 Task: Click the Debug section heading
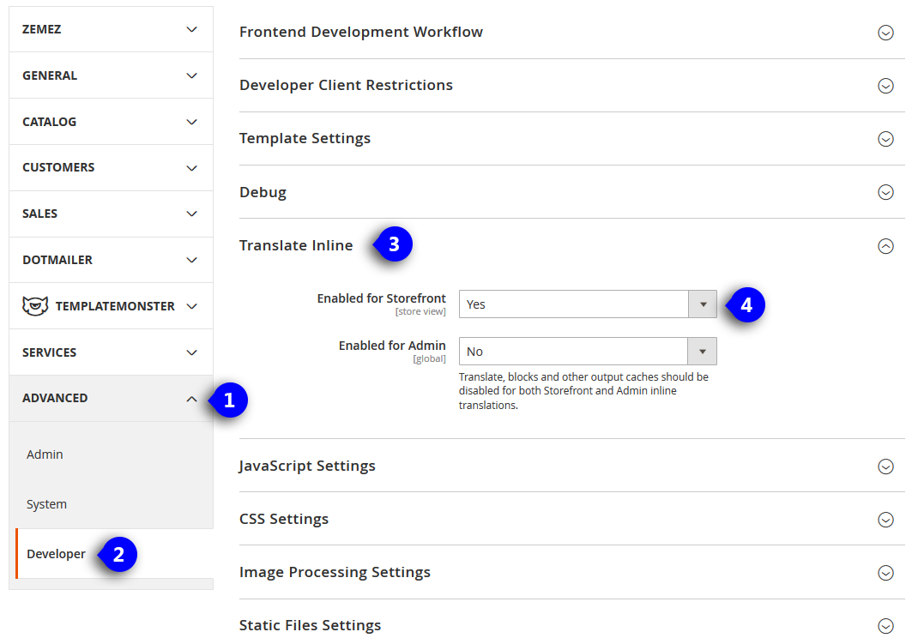263,192
